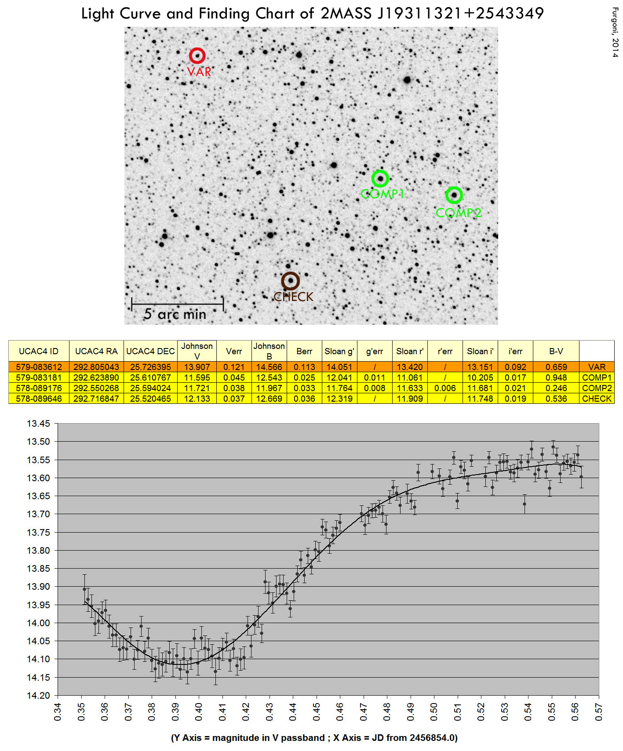Click the green COMP1 circle marker

pyautogui.click(x=380, y=179)
